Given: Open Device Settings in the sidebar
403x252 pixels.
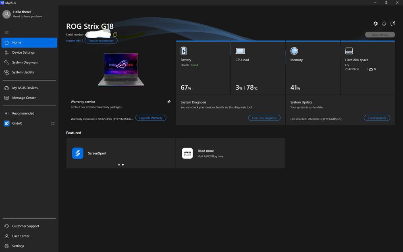Looking at the screenshot, I should tap(29, 52).
